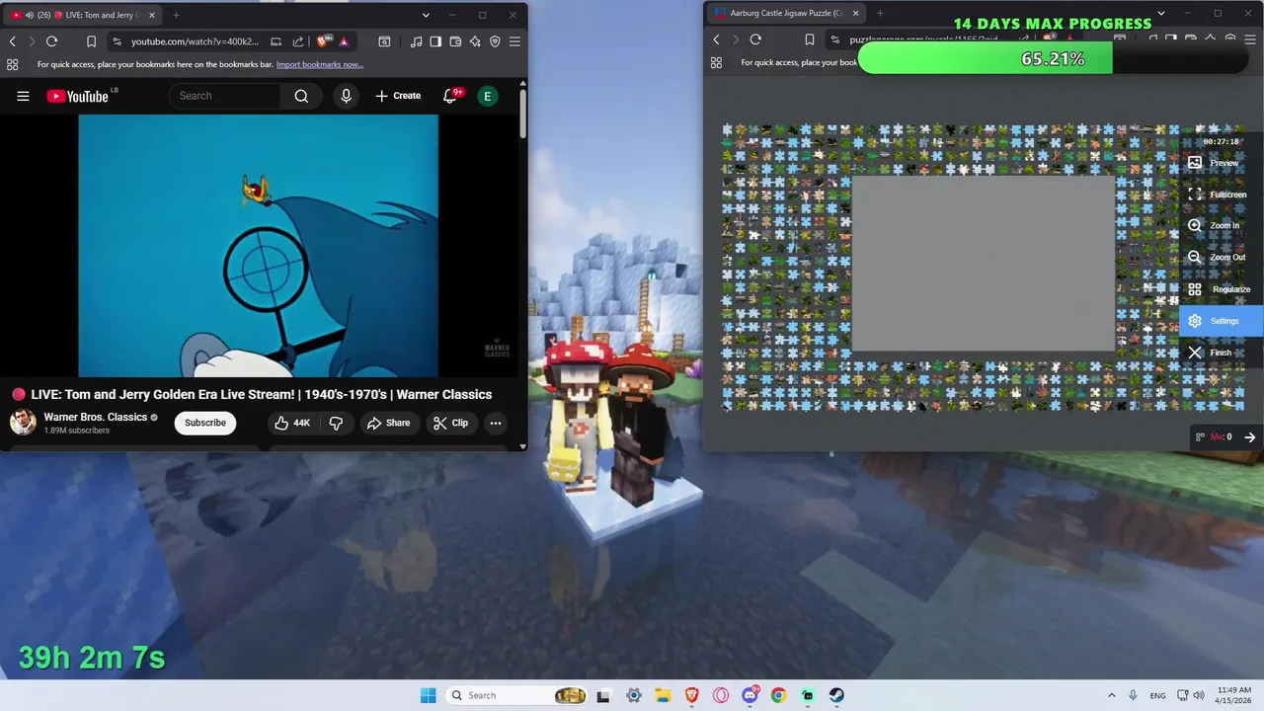Open Brave Shields on YouTube window
The image size is (1264, 711).
[323, 41]
